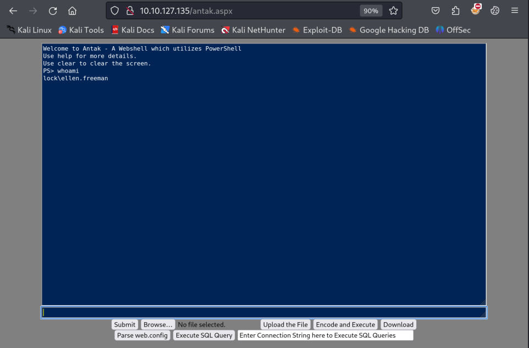Open the Google Hacking DB bookmark
The image size is (529, 348).
(x=388, y=30)
